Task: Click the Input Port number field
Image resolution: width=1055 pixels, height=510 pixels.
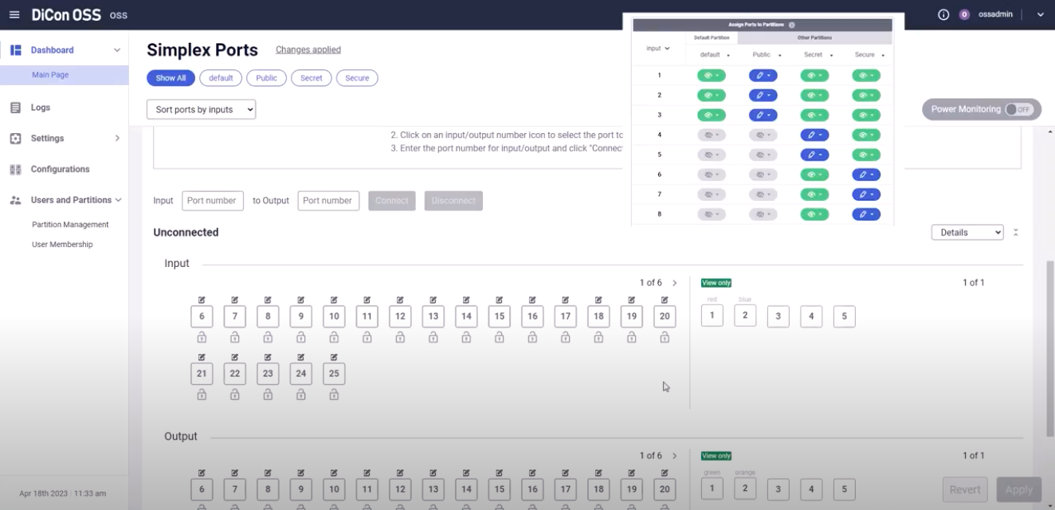Action: click(212, 201)
